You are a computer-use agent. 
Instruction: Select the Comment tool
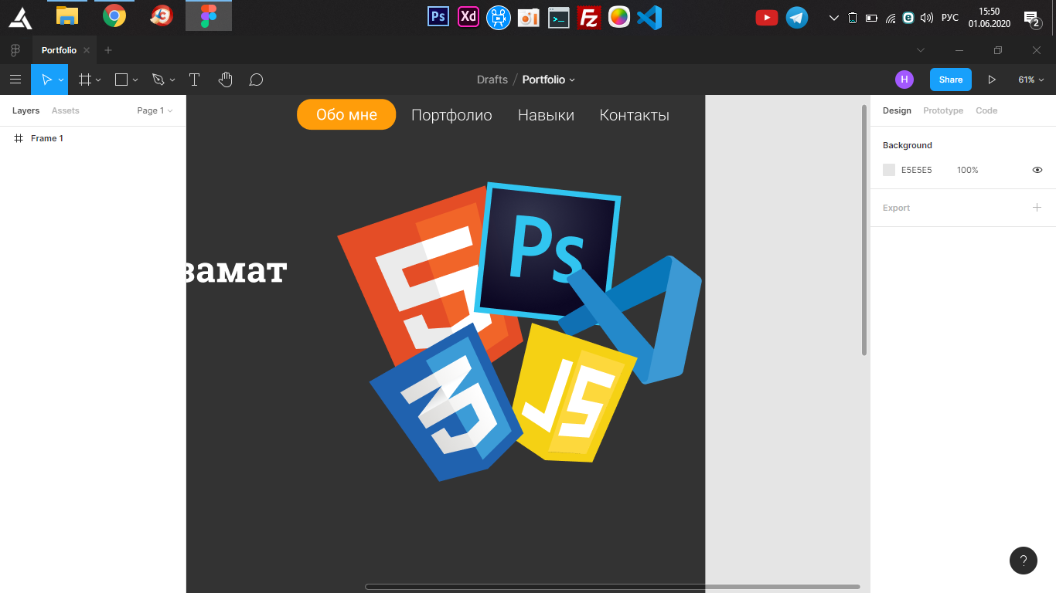(x=256, y=80)
